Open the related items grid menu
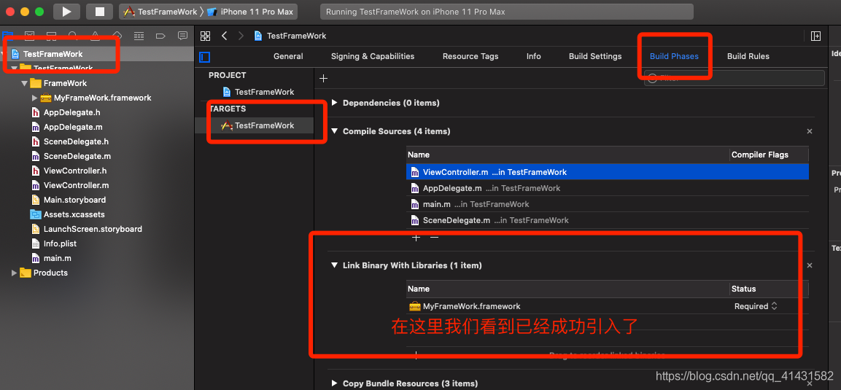841x390 pixels. (x=205, y=36)
